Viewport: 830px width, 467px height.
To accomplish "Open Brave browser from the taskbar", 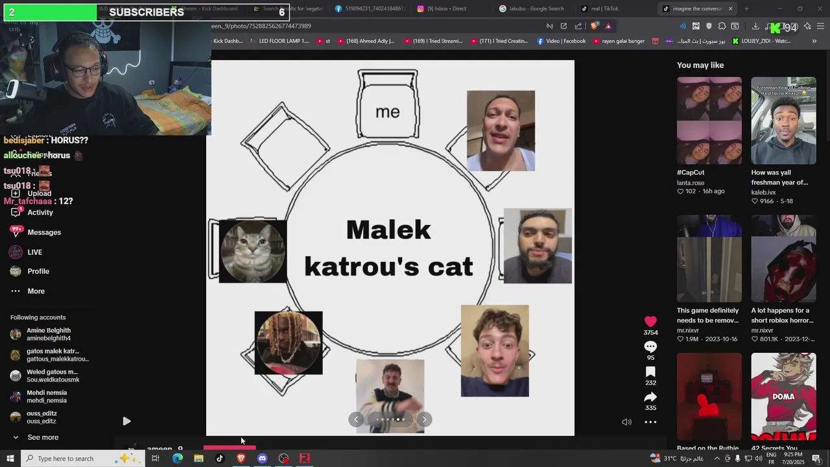I will tap(241, 459).
